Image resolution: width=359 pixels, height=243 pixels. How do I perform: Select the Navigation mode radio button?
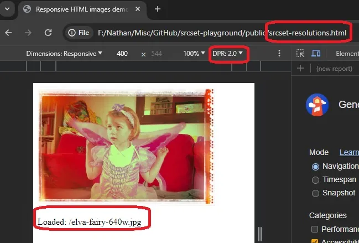315,167
